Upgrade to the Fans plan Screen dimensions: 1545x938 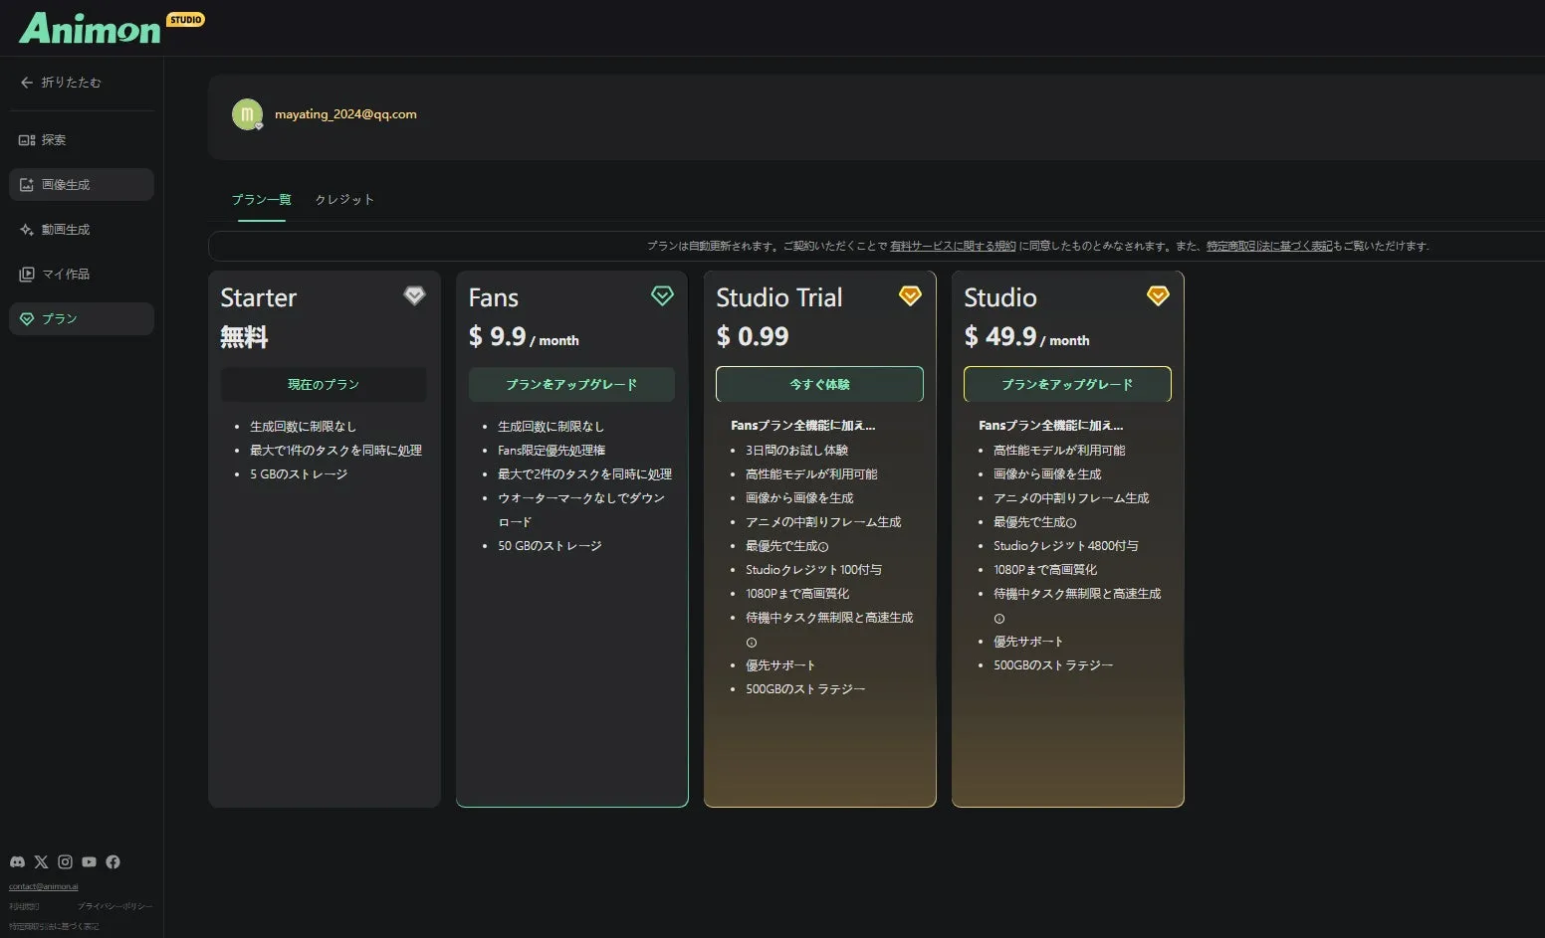[x=571, y=385]
